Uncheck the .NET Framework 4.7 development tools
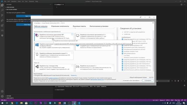 point(122,64)
